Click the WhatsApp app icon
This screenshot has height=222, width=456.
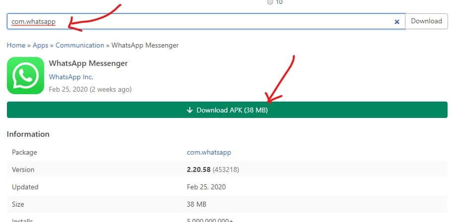pyautogui.click(x=26, y=75)
